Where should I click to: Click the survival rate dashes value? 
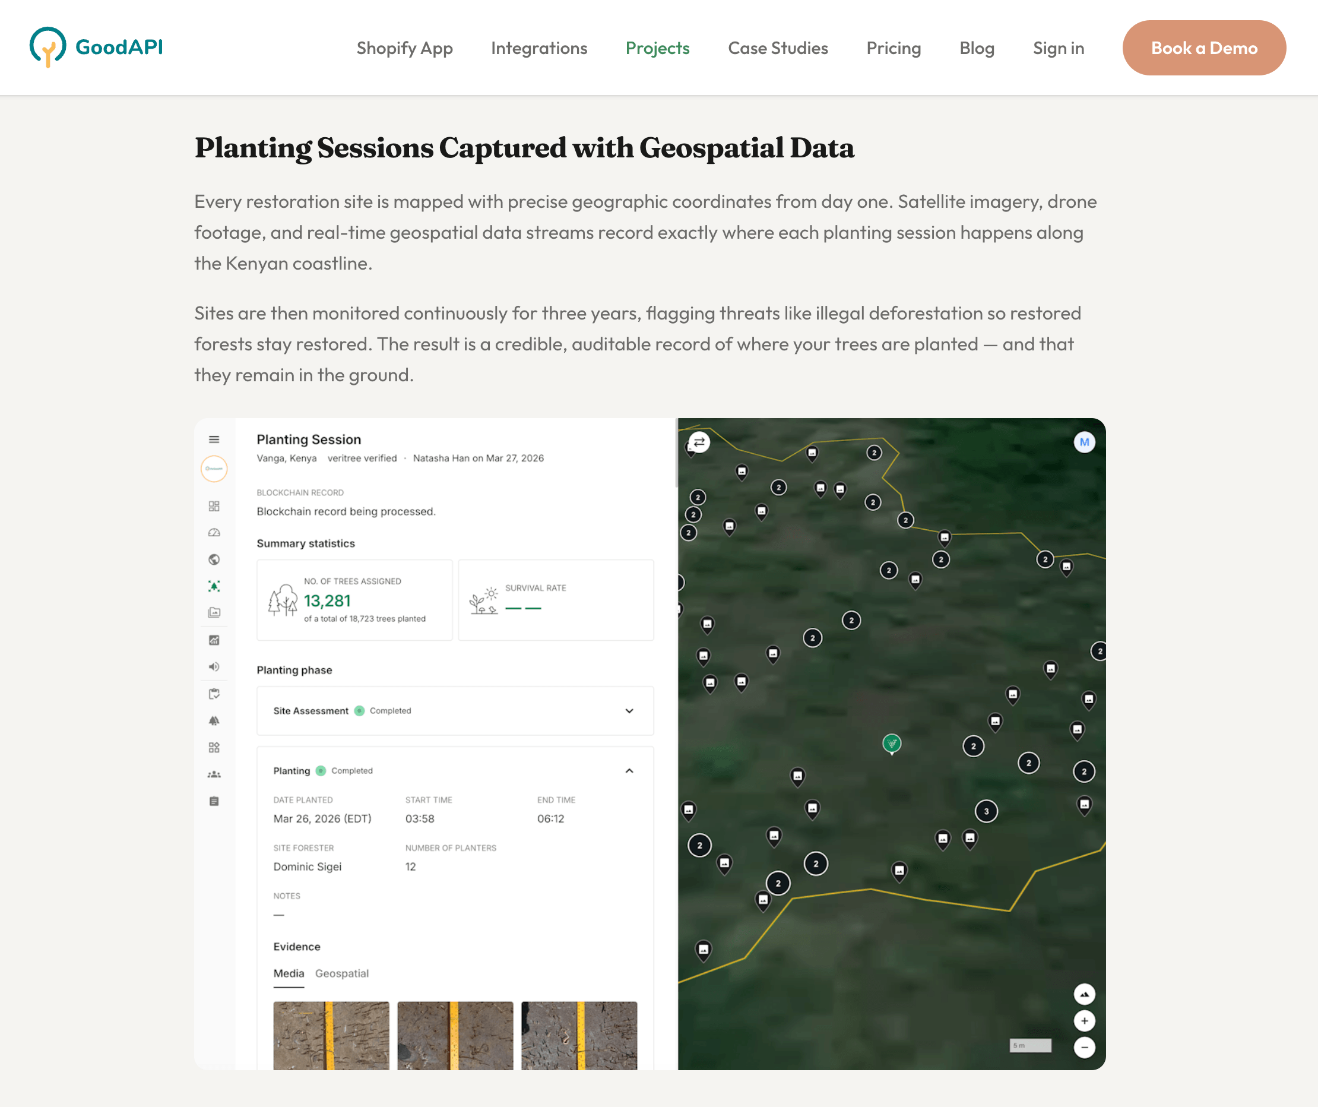pyautogui.click(x=523, y=608)
